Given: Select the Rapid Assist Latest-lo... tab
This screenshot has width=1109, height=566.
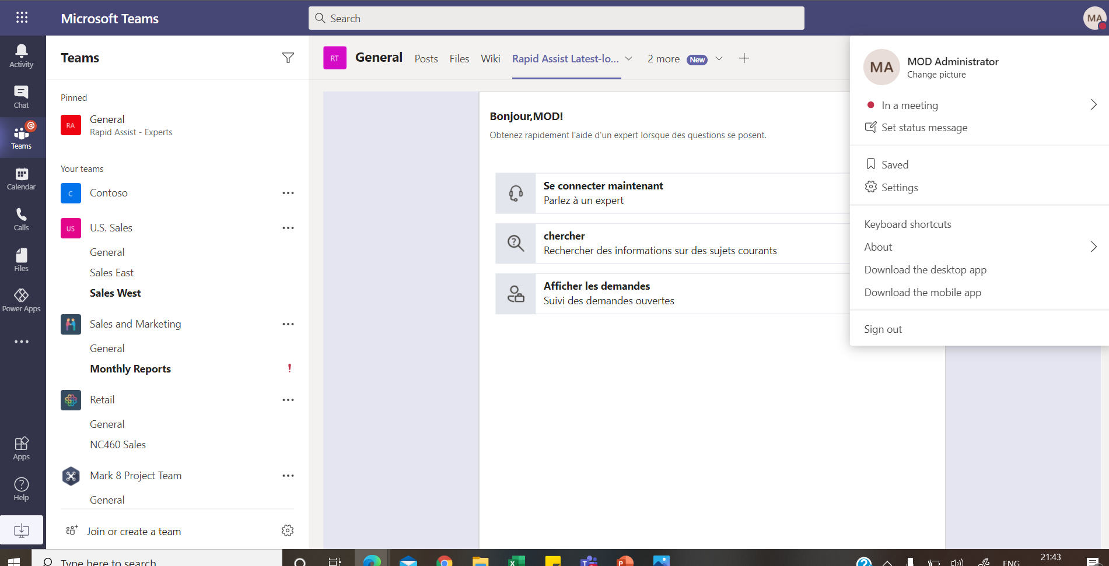Looking at the screenshot, I should pyautogui.click(x=565, y=58).
